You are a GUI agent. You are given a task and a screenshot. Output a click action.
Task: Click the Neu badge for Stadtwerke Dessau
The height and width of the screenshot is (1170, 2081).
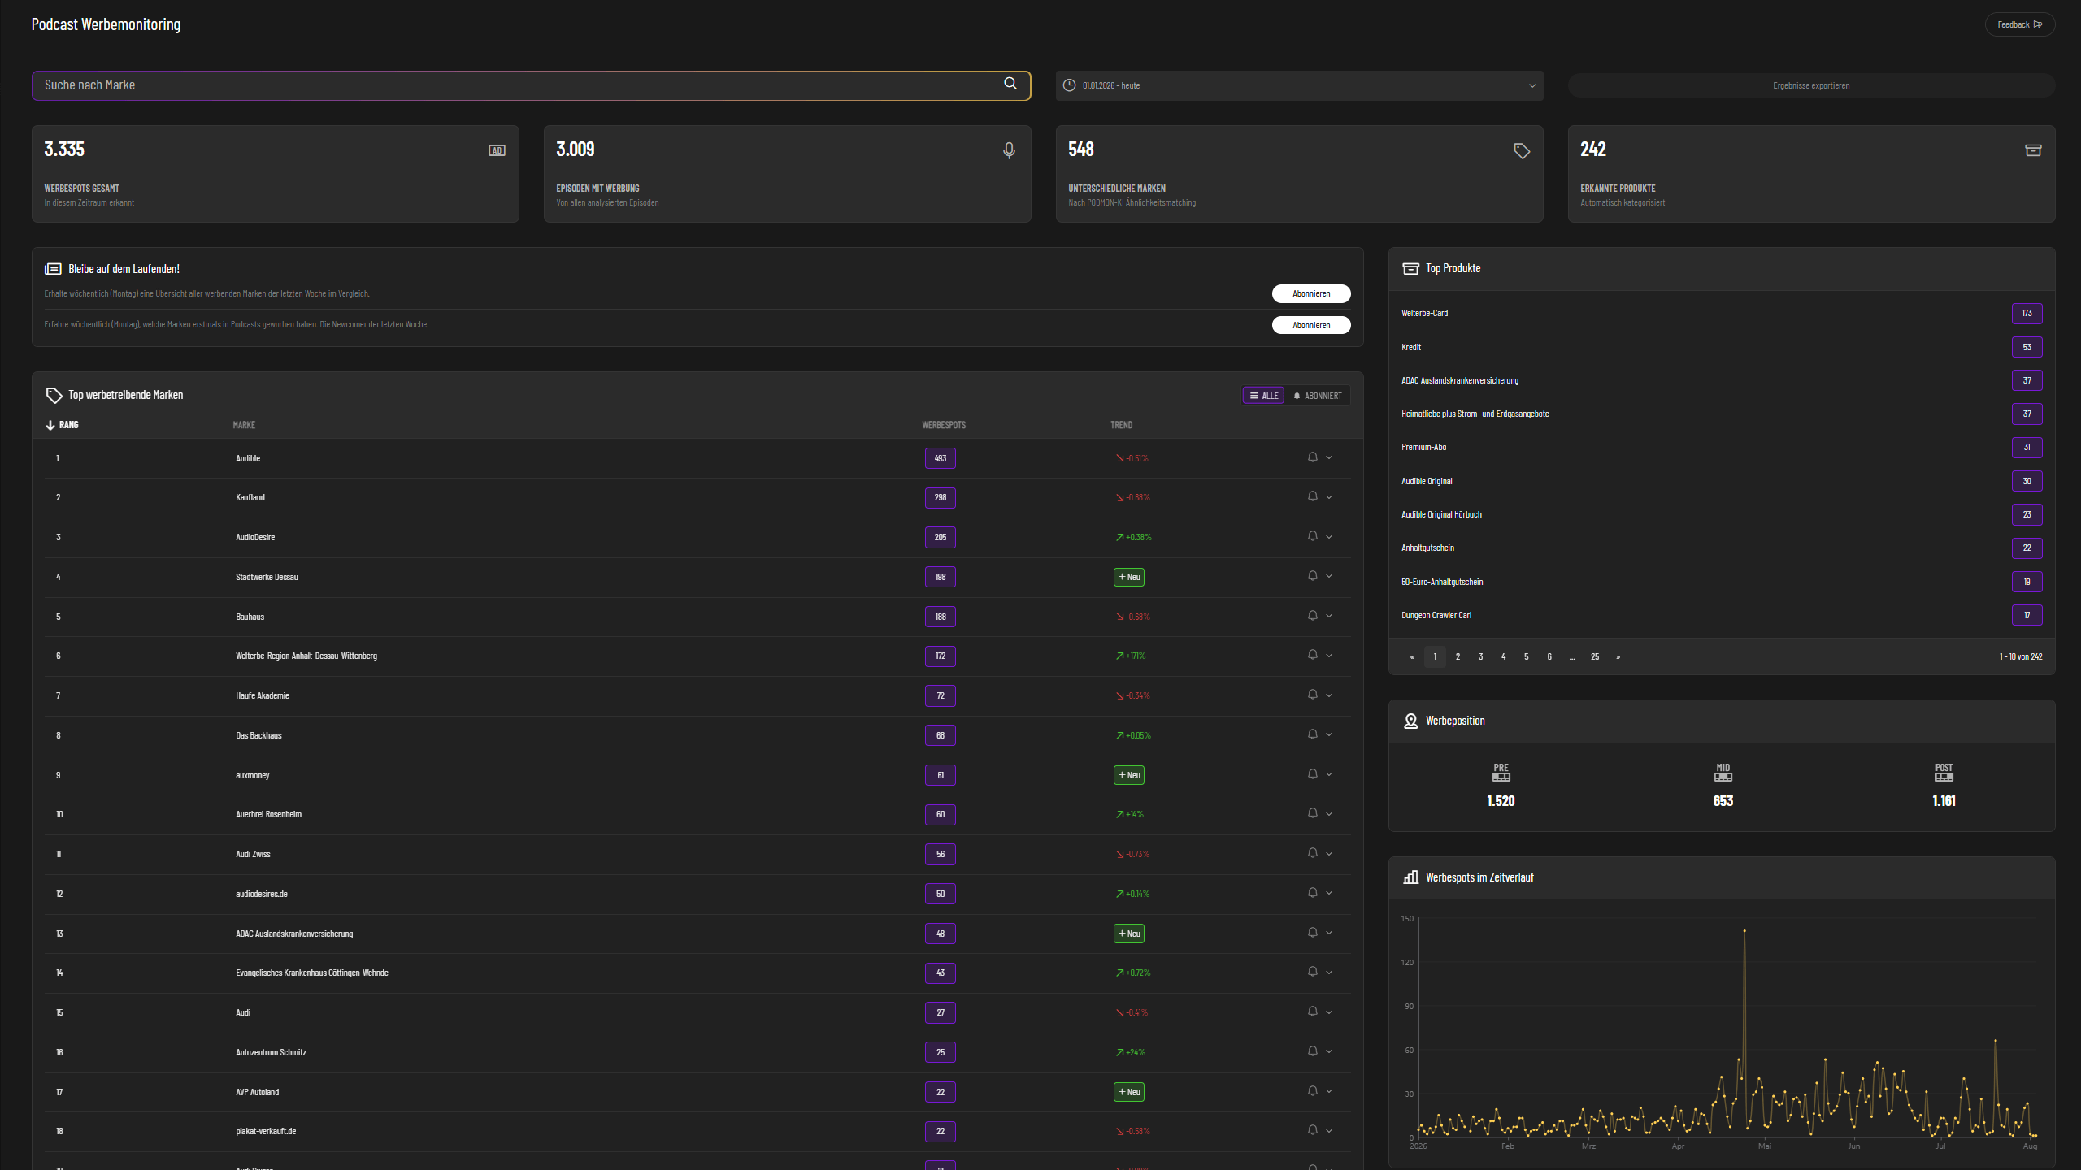(x=1128, y=577)
